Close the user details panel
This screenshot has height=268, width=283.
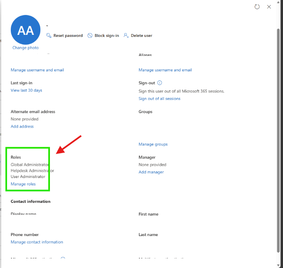point(269,7)
